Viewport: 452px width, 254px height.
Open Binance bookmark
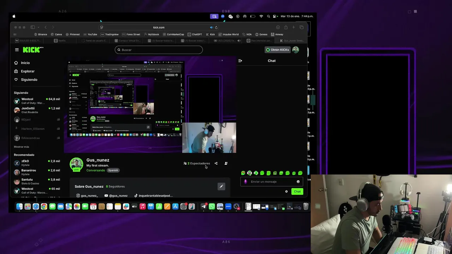[x=41, y=35]
